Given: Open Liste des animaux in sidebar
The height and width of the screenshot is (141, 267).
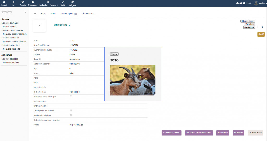Looking at the screenshot, I should pos(10,23).
